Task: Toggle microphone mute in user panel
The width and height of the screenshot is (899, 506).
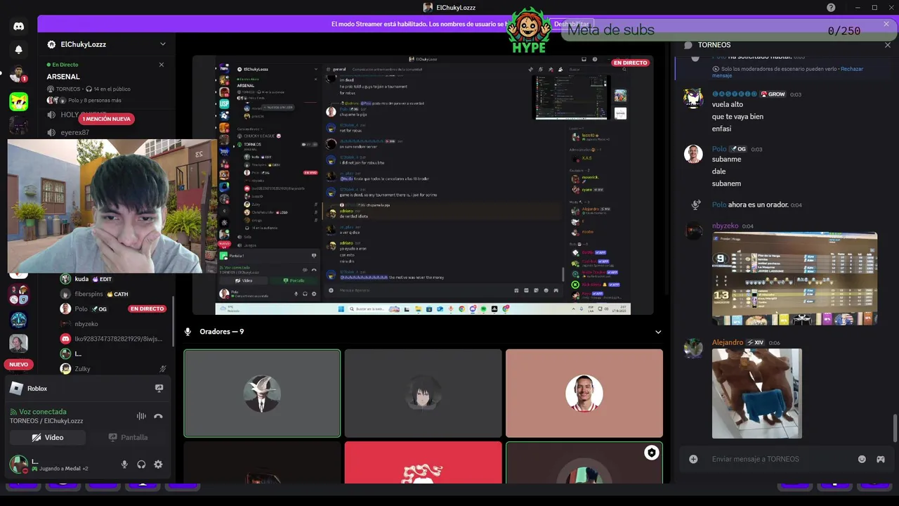Action: tap(124, 465)
